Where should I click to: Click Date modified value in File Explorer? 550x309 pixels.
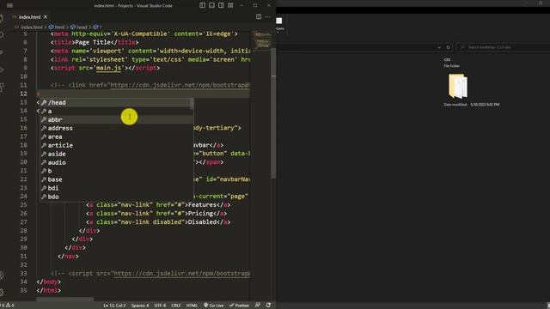click(x=485, y=105)
